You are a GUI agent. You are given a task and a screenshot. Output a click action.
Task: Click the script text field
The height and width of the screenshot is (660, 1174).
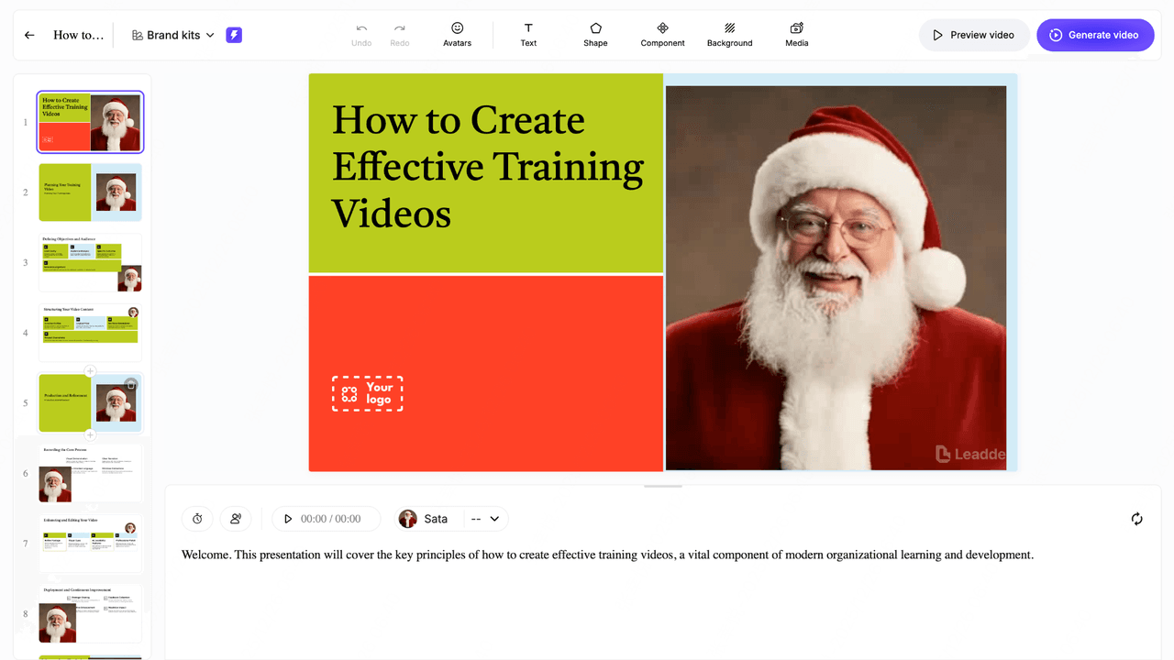(x=607, y=555)
